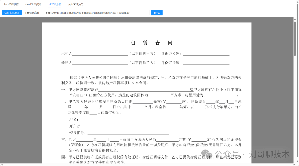299x166 pixels.
Task: Focus the PDF file URL input field
Action: coord(96,13)
